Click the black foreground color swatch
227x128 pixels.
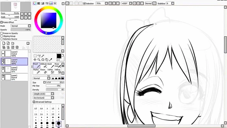(x=59, y=56)
